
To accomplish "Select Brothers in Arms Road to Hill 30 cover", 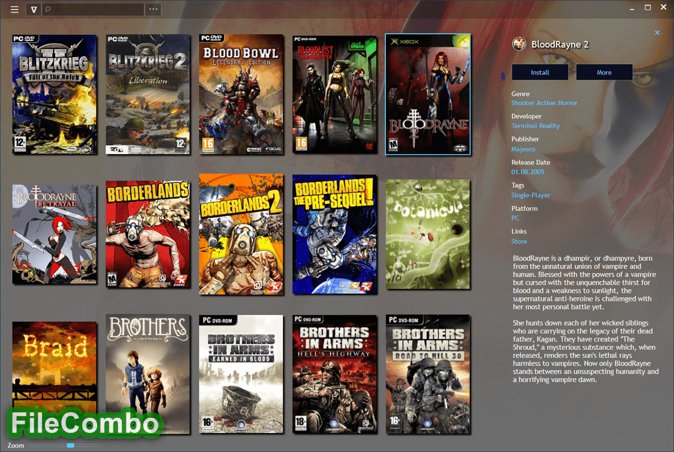I will (427, 375).
